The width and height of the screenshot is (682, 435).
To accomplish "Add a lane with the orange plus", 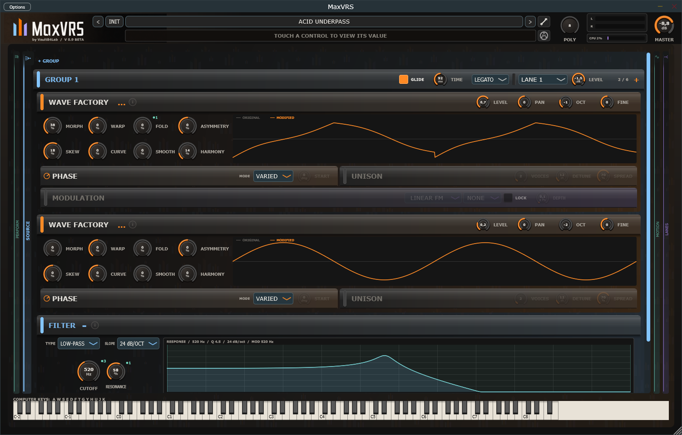I will [x=636, y=80].
